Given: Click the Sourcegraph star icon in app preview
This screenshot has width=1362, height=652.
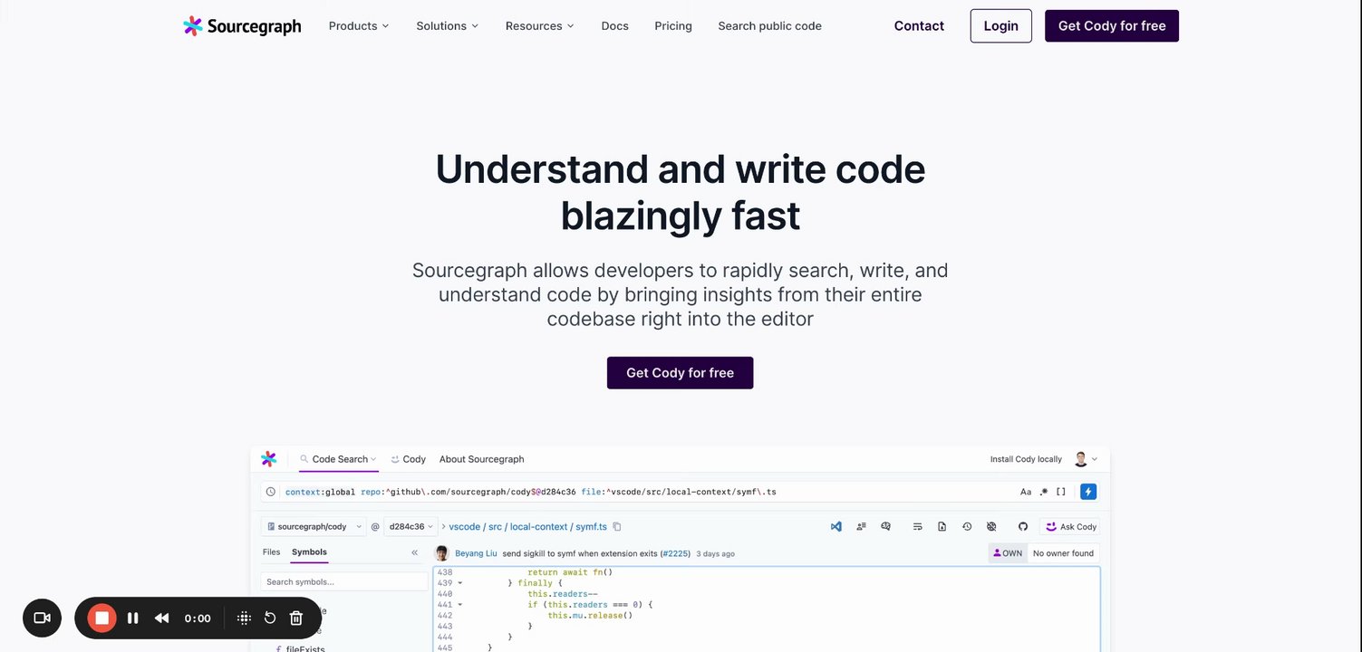Looking at the screenshot, I should coord(269,459).
